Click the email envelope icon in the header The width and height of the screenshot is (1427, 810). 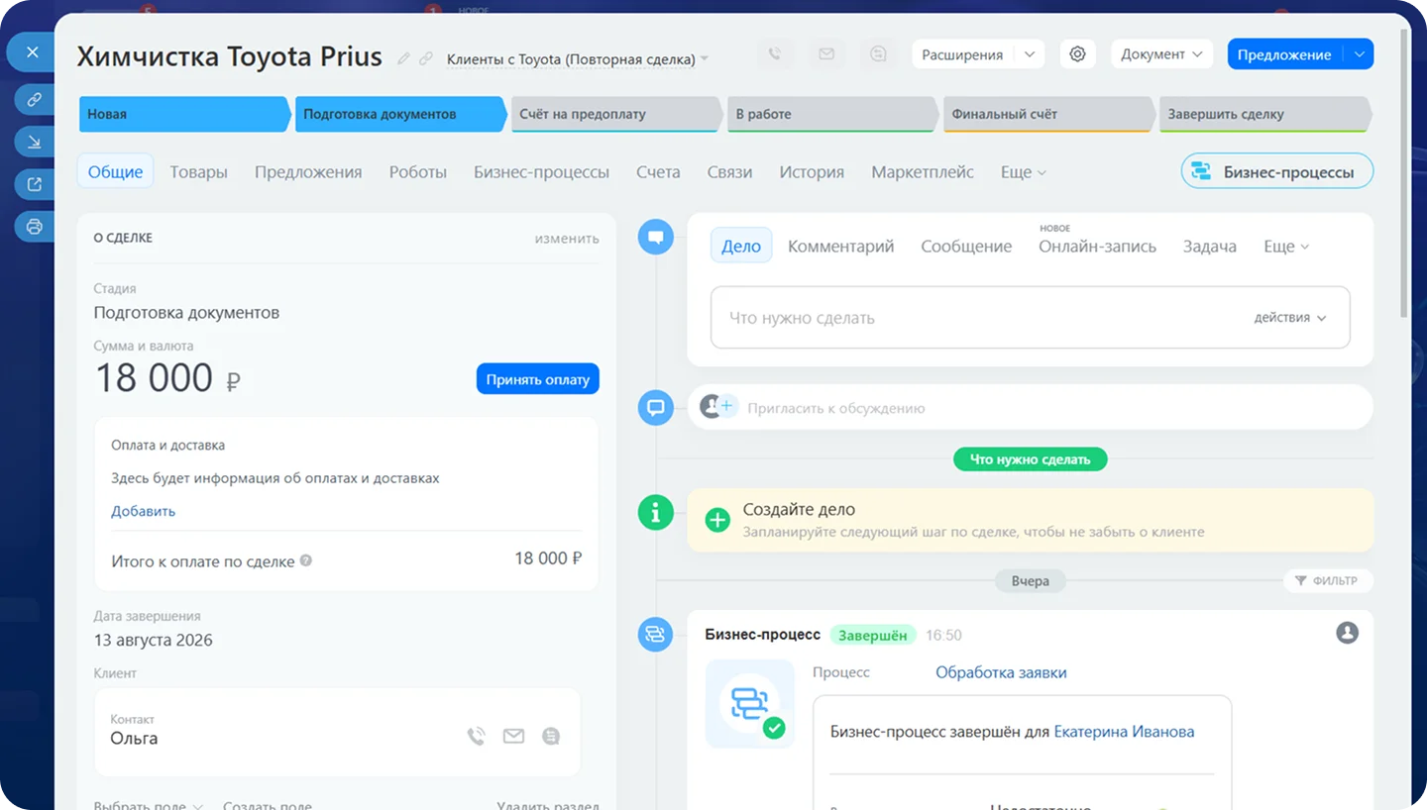(x=826, y=54)
